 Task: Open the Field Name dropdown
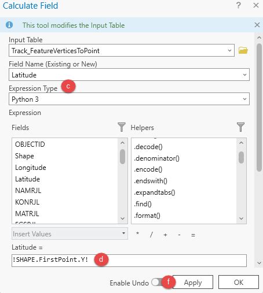click(x=244, y=75)
